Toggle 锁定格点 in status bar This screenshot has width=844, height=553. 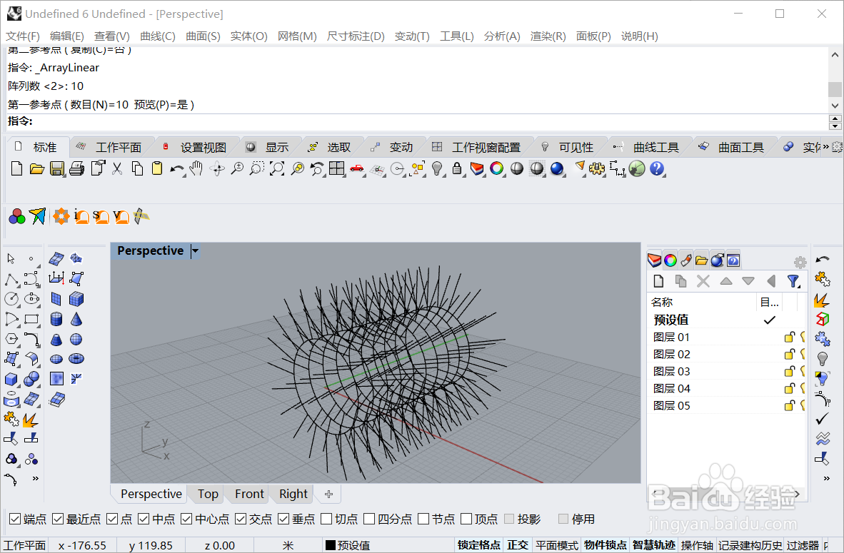(479, 545)
